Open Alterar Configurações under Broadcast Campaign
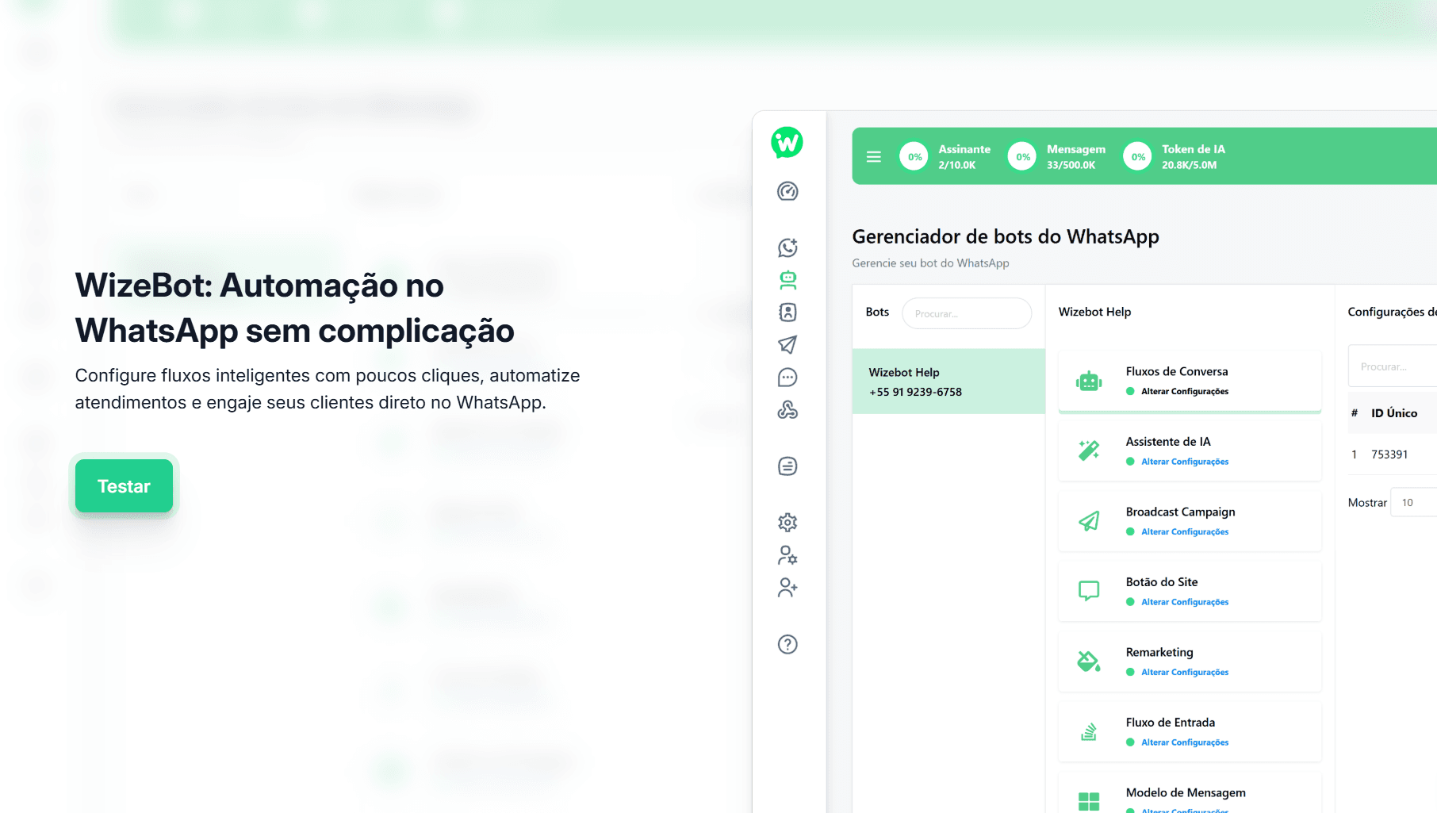The width and height of the screenshot is (1437, 813). [x=1185, y=531]
